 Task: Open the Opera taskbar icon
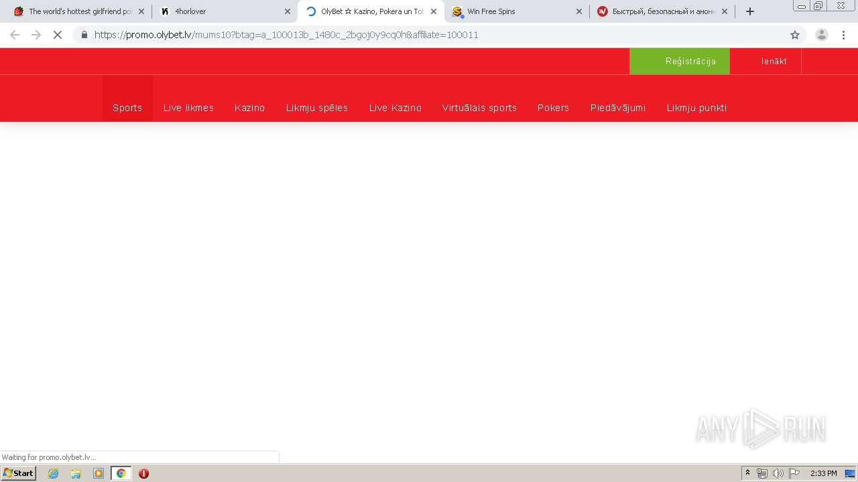[143, 473]
